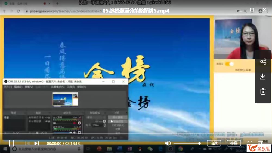Toggle eye visibility of second OBS source

point(47,121)
